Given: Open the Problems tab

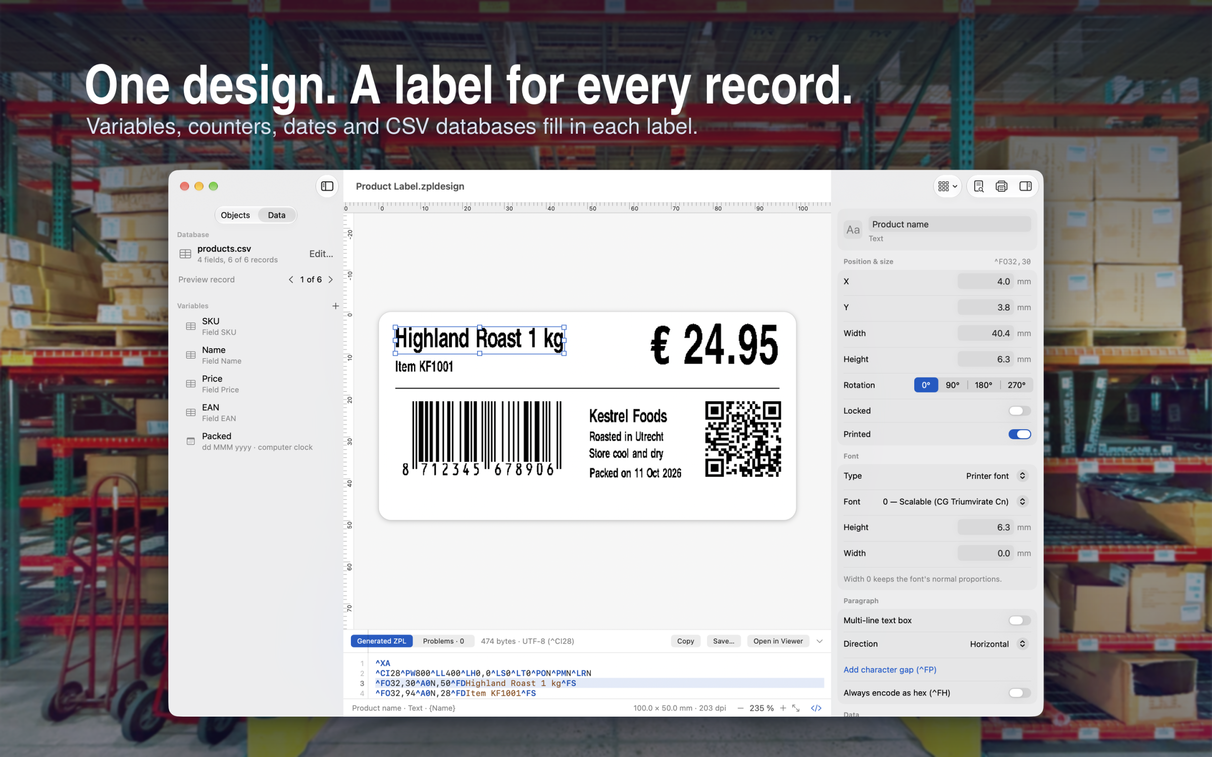Looking at the screenshot, I should [x=443, y=641].
